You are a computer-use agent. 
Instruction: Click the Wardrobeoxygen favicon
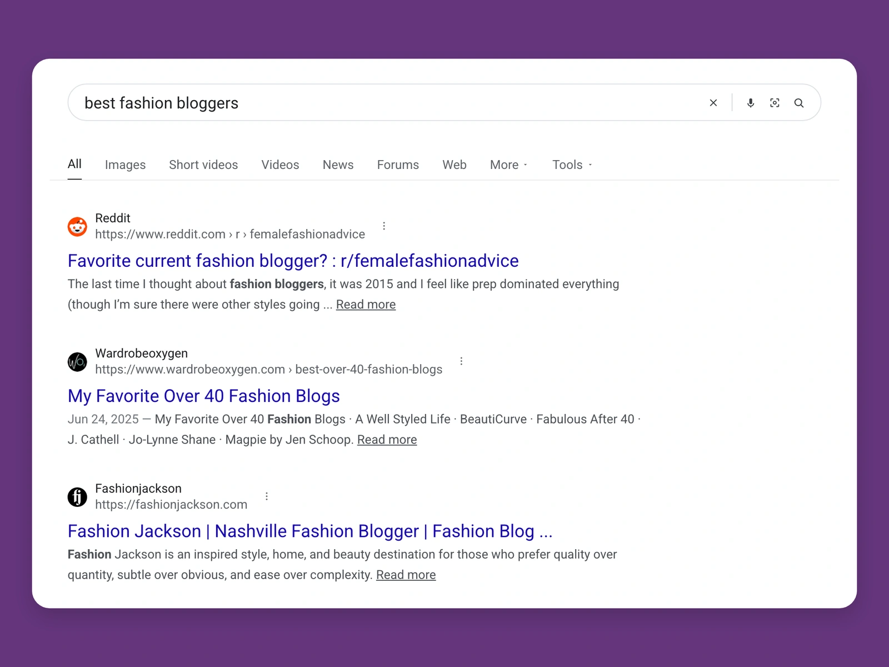[x=77, y=362]
